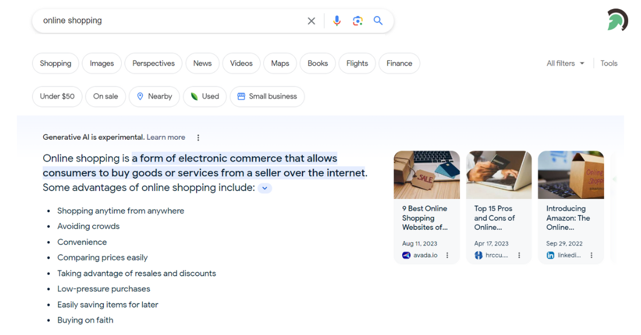Screen dimensions: 641x335
Task: Open the 9 Best Online Shopping Websites article
Action: coord(425,218)
